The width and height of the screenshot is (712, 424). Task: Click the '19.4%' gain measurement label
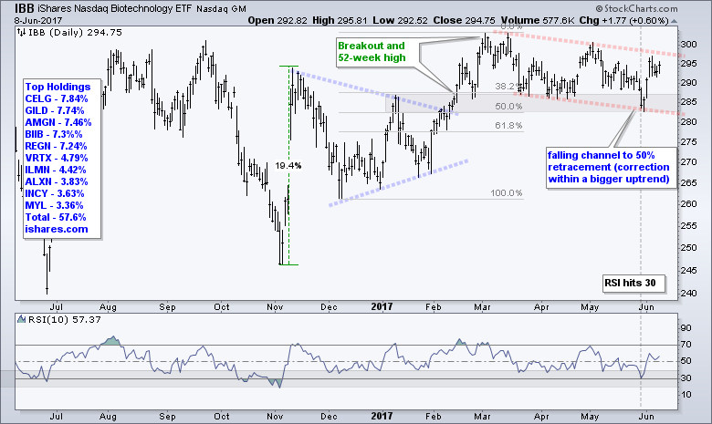coord(288,166)
